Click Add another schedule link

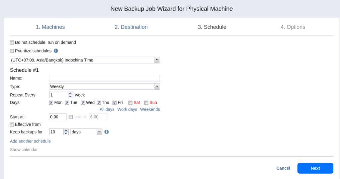tap(30, 141)
